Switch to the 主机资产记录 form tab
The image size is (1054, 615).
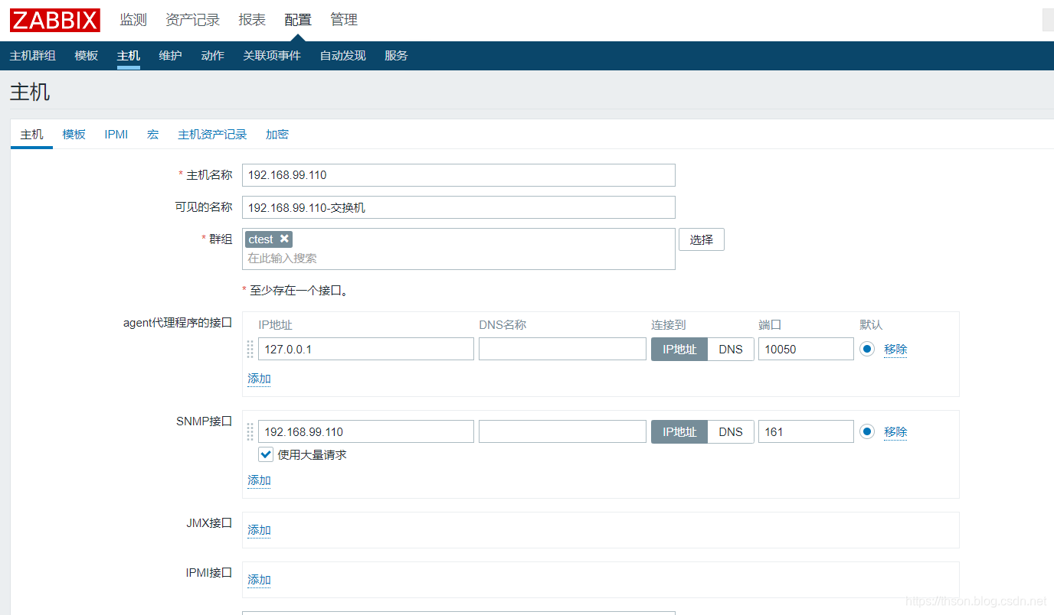point(212,135)
